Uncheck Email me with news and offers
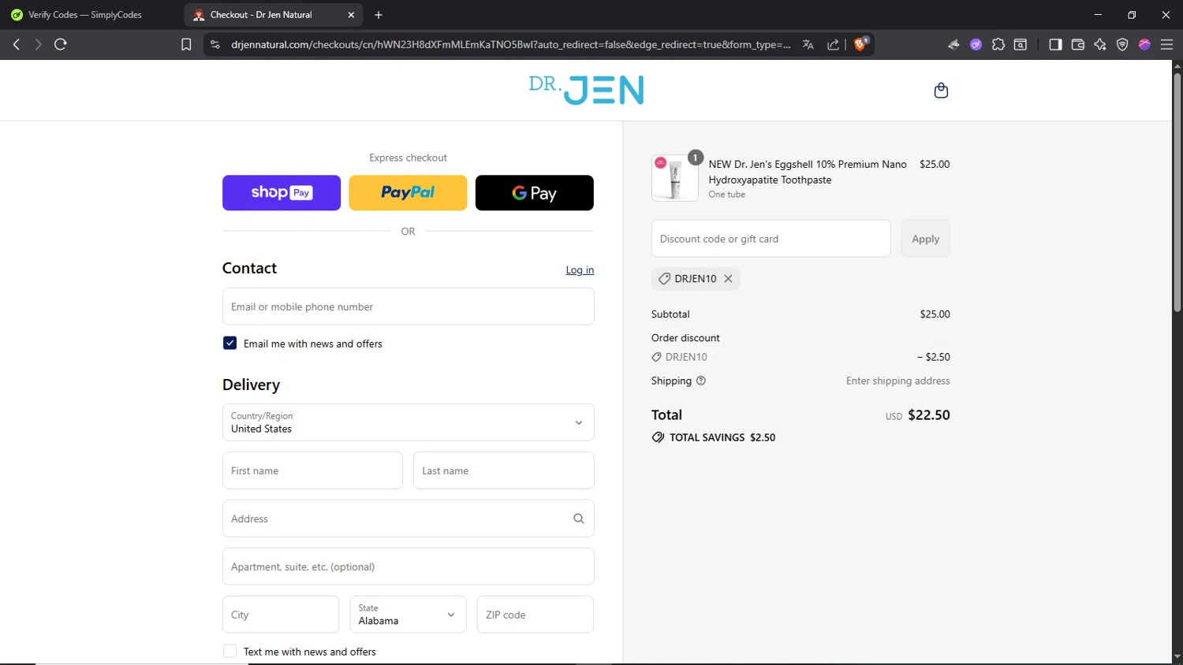1183x665 pixels. point(230,344)
